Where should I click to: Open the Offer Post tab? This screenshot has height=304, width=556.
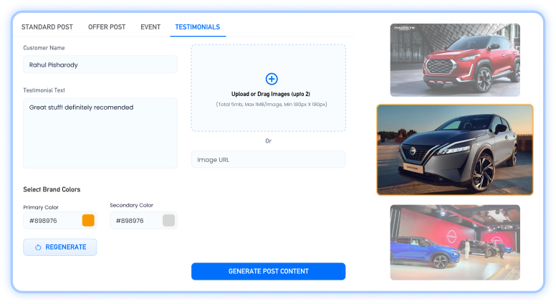coord(107,27)
